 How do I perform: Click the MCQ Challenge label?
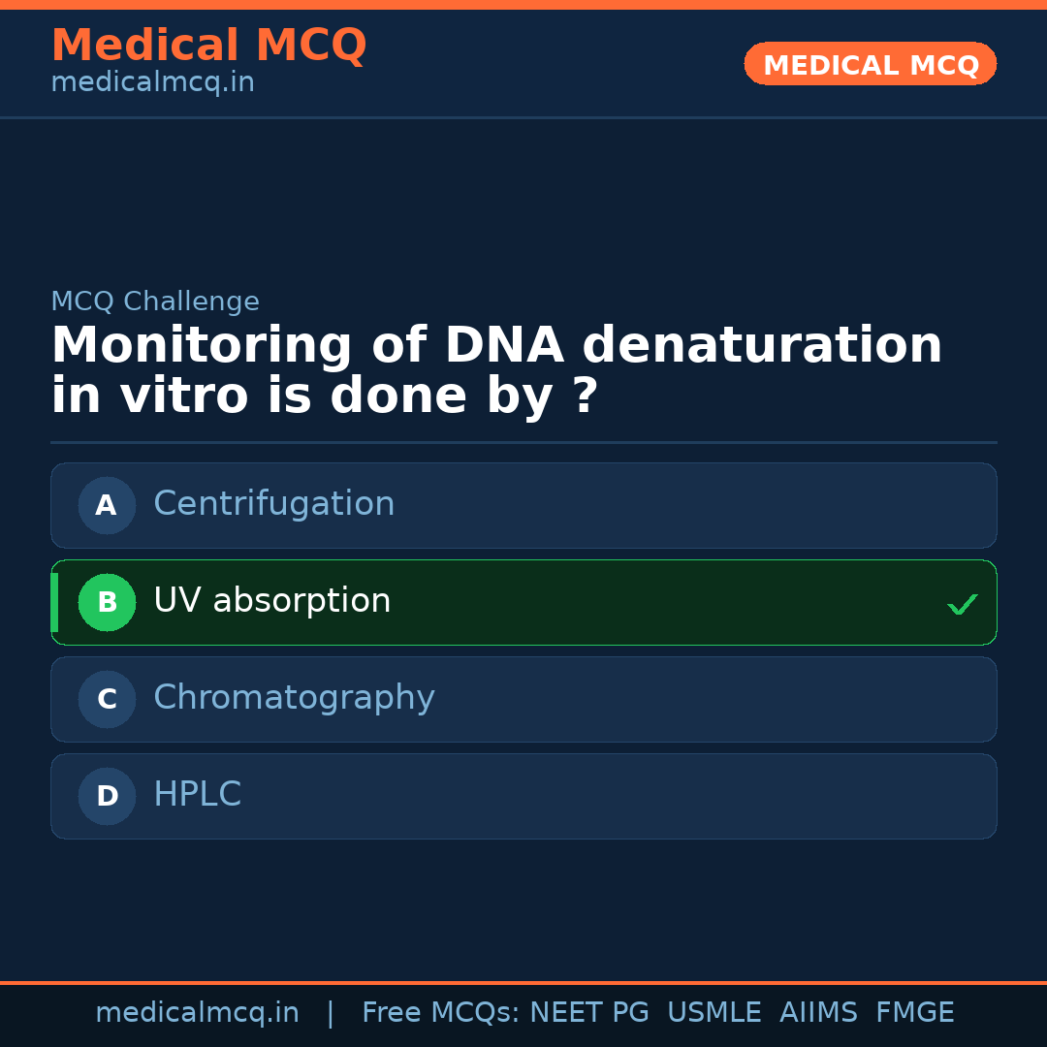click(155, 301)
